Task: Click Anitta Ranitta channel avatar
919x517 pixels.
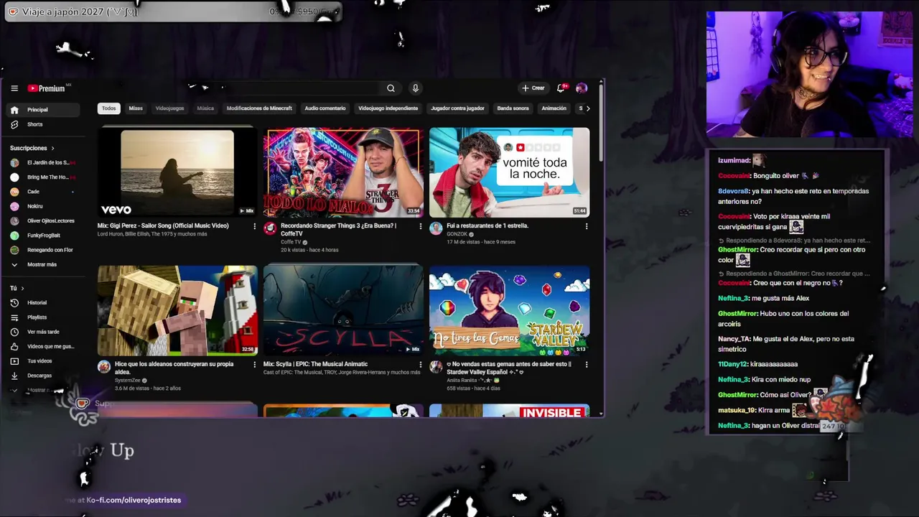Action: pyautogui.click(x=436, y=367)
